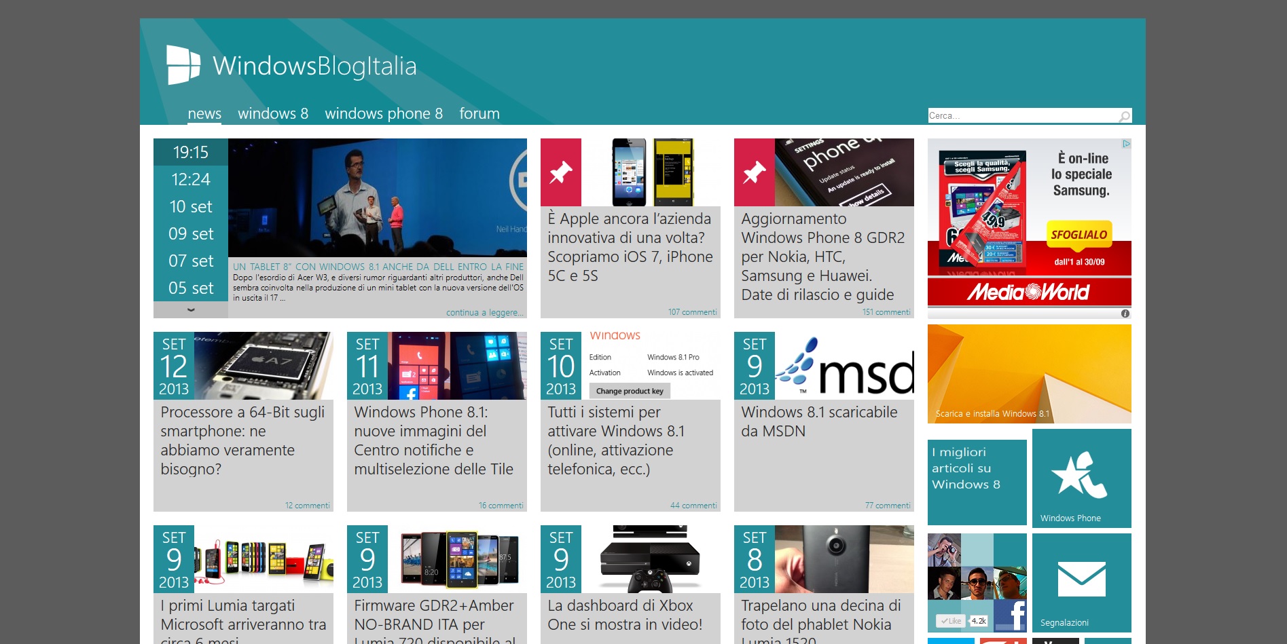The width and height of the screenshot is (1287, 644).
Task: Open the Tutti i sistemi per attivare article
Action: coord(616,440)
